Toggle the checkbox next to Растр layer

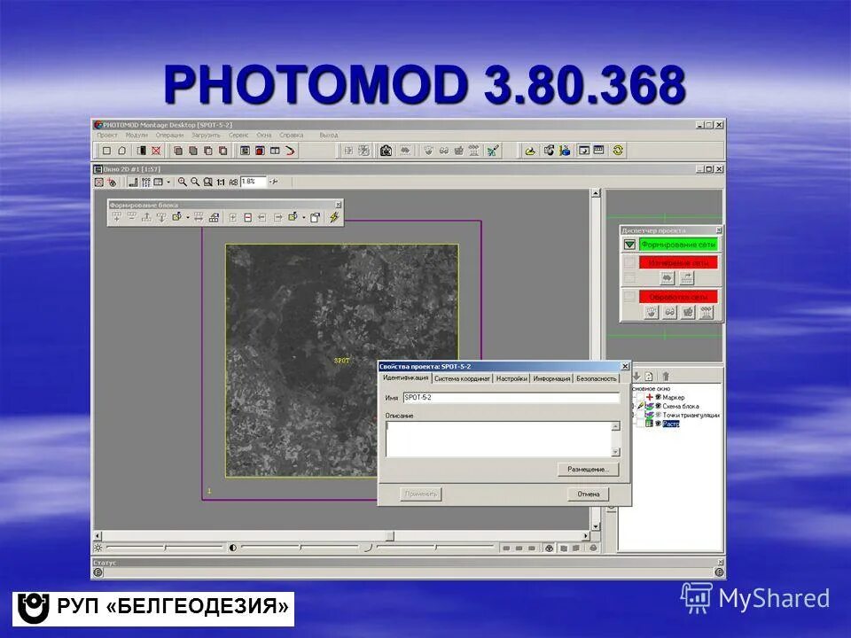(640, 424)
